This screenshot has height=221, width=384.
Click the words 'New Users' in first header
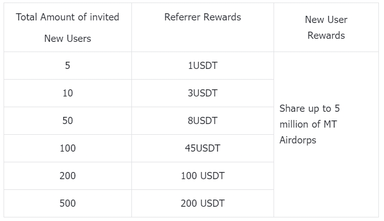67,39
